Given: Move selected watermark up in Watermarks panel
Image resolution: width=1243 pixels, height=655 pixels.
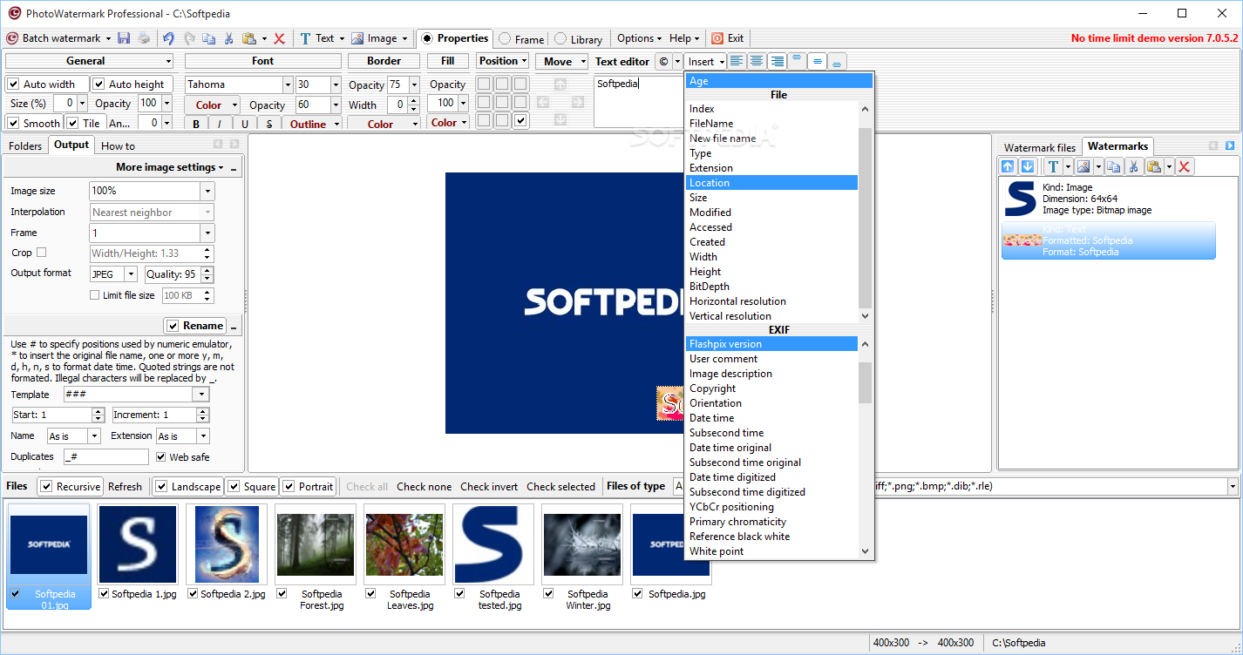Looking at the screenshot, I should [x=1008, y=166].
